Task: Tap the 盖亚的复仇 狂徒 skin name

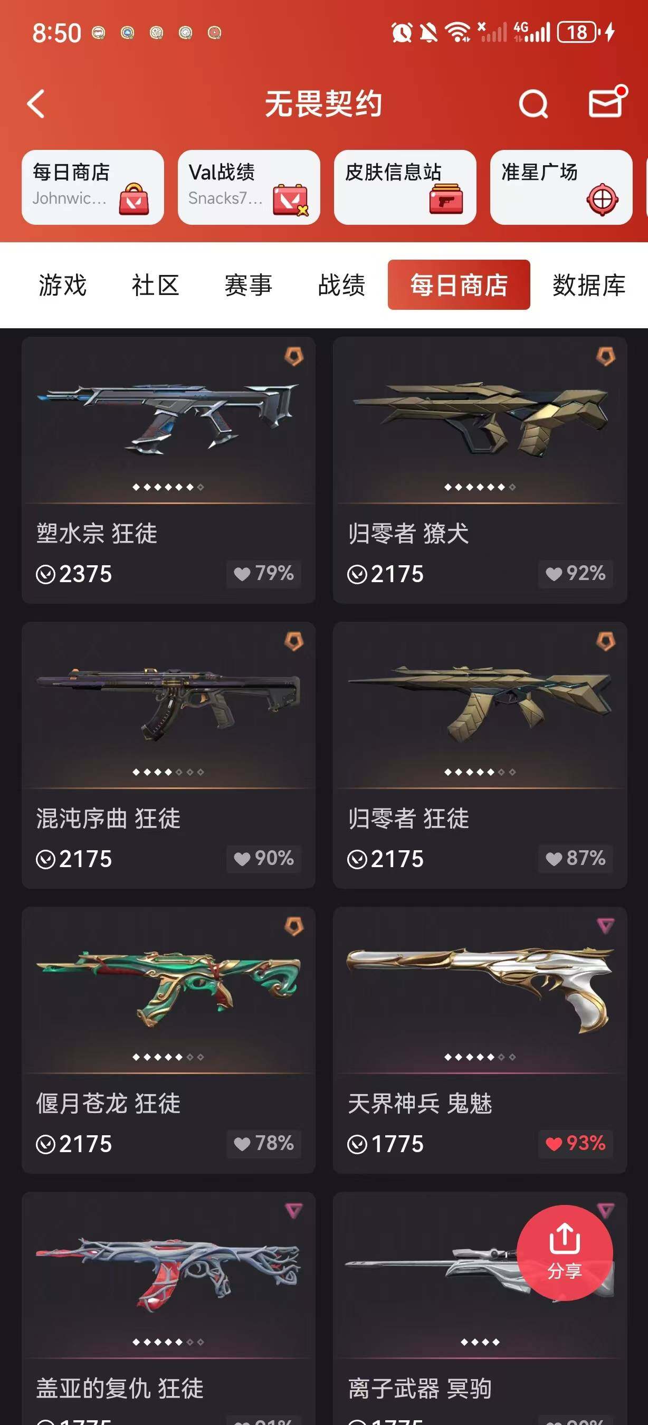Action: coord(120,1389)
